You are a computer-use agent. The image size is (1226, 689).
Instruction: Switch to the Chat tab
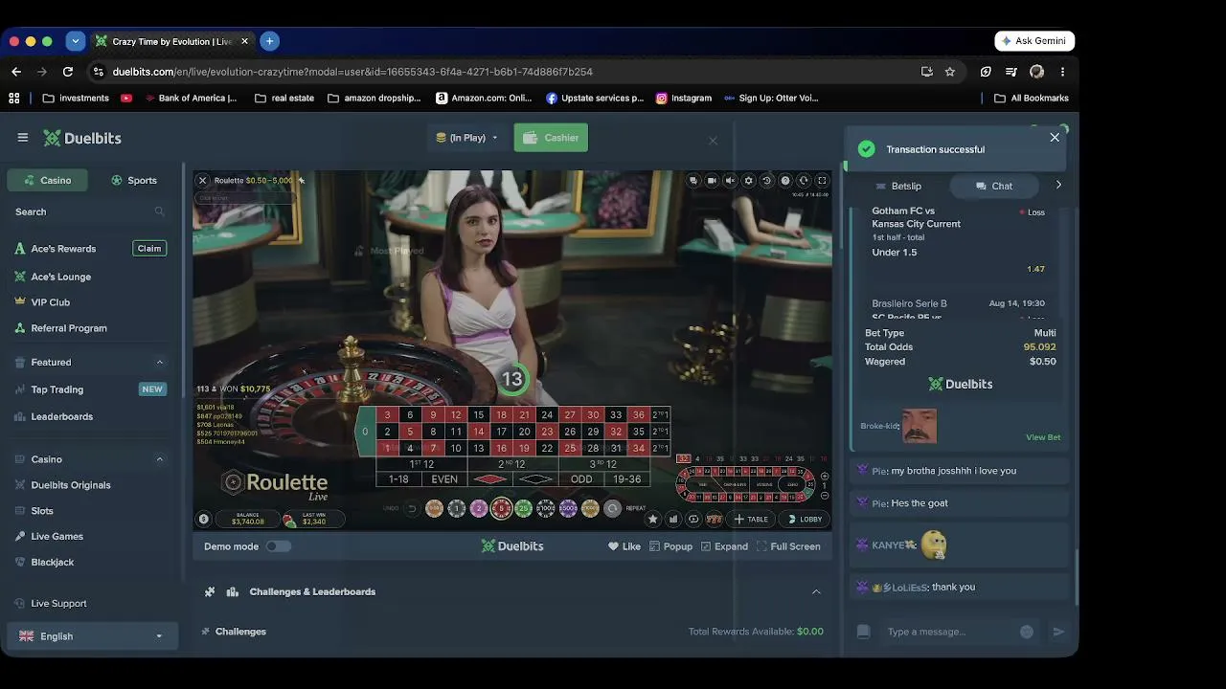pyautogui.click(x=993, y=186)
